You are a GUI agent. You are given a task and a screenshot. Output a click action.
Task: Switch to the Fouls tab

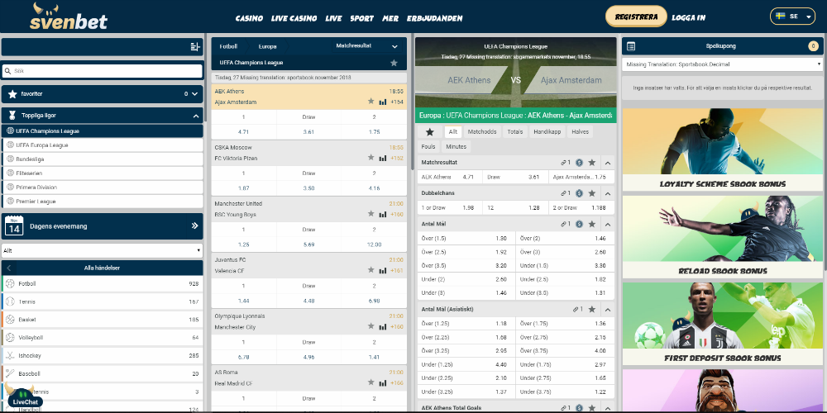coord(428,147)
